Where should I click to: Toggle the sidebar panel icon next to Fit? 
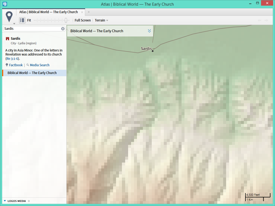[22, 20]
